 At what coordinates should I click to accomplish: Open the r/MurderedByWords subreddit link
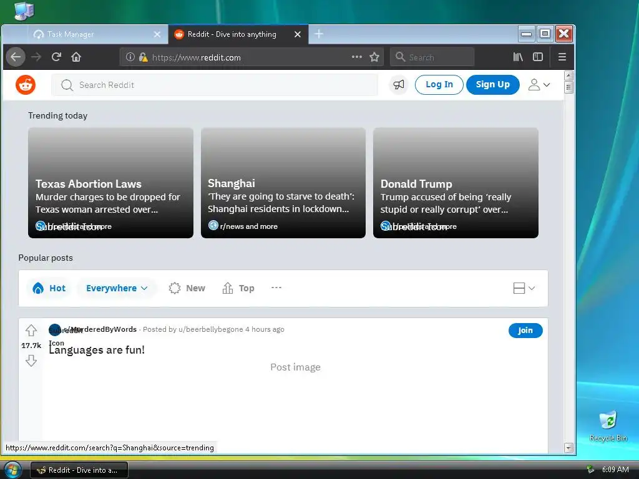click(x=100, y=329)
